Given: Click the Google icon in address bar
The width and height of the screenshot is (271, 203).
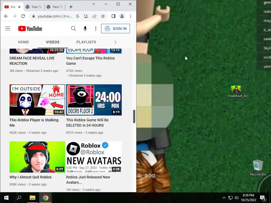Looking at the screenshot, I should [78, 16].
